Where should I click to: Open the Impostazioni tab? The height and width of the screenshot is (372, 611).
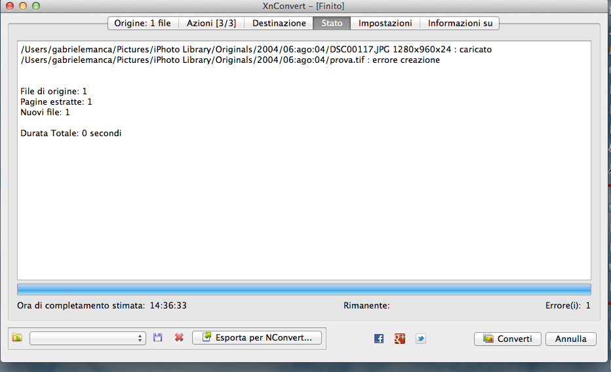pos(385,24)
